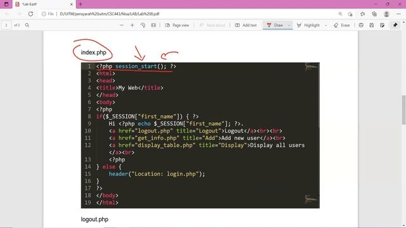Image resolution: width=406 pixels, height=228 pixels.
Task: Open browser zoom magnifier in address bar
Action: (340, 14)
